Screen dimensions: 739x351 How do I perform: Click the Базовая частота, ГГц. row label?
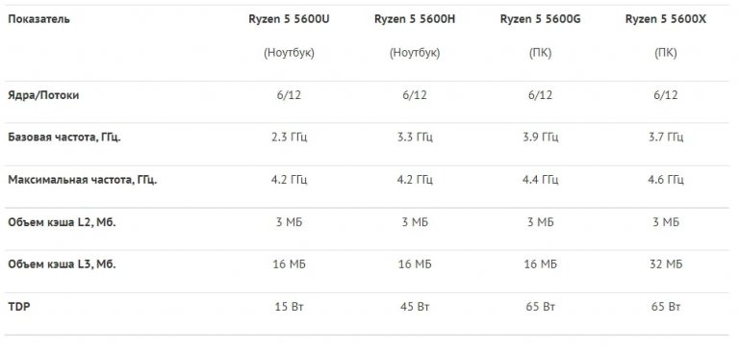click(64, 138)
